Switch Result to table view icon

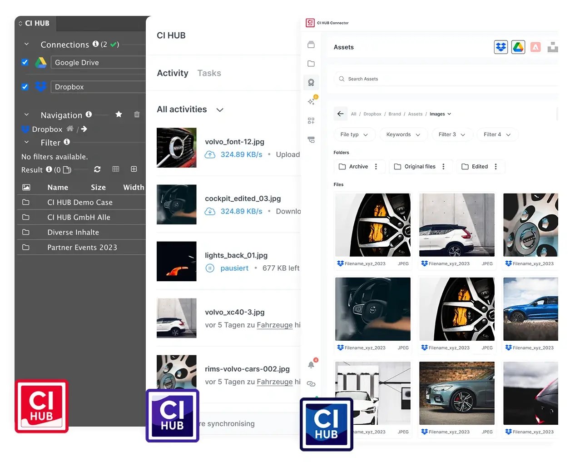116,169
